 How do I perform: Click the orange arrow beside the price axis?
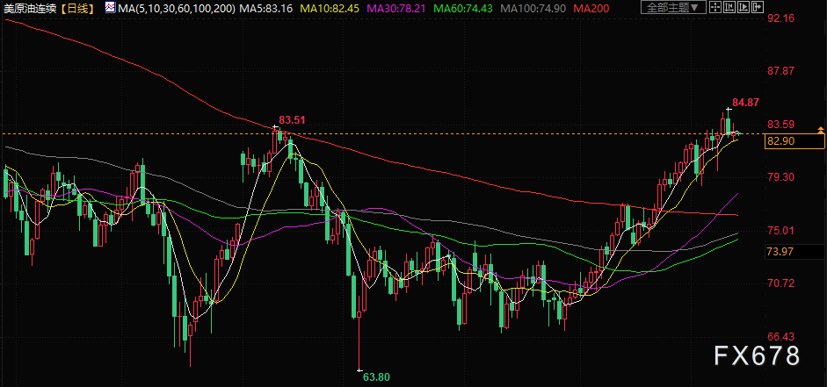(x=820, y=130)
